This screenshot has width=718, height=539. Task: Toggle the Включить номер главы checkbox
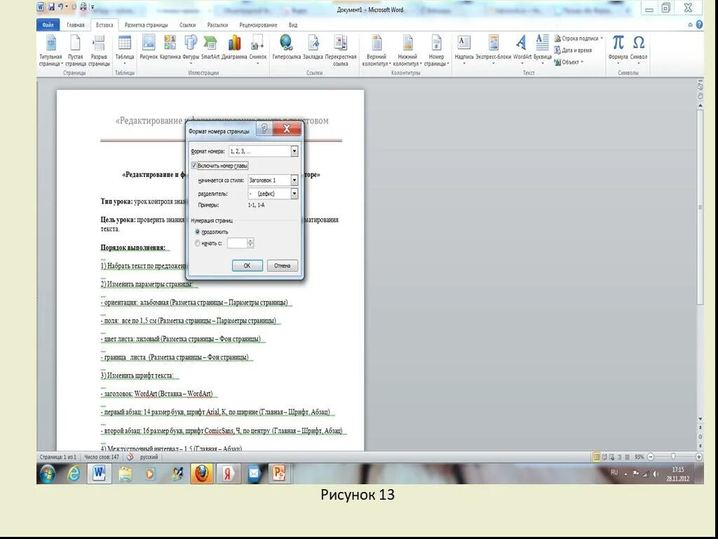pos(194,166)
